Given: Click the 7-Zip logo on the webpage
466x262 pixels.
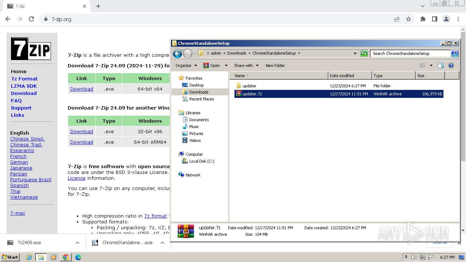Looking at the screenshot, I should (31, 48).
